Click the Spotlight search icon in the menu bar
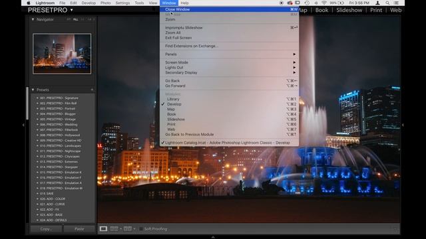This screenshot has height=239, width=426. click(x=387, y=3)
